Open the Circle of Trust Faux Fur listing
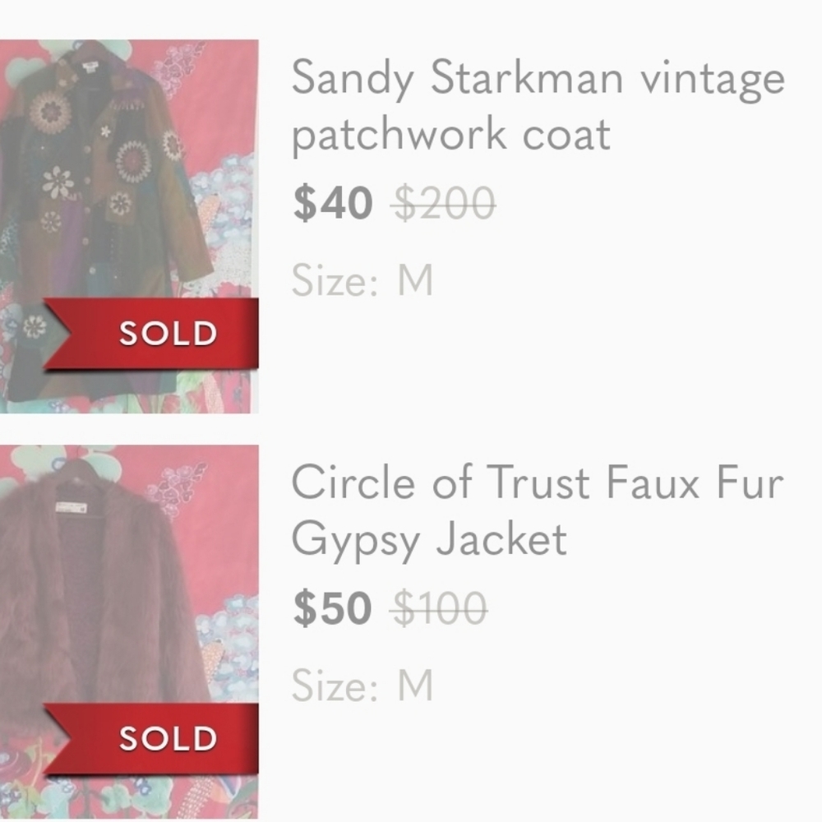 537,483
